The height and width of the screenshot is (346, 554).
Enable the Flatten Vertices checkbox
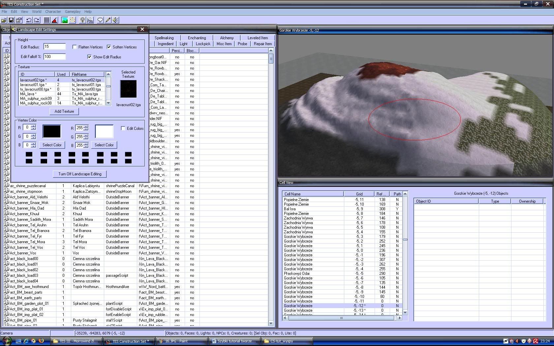coord(75,47)
